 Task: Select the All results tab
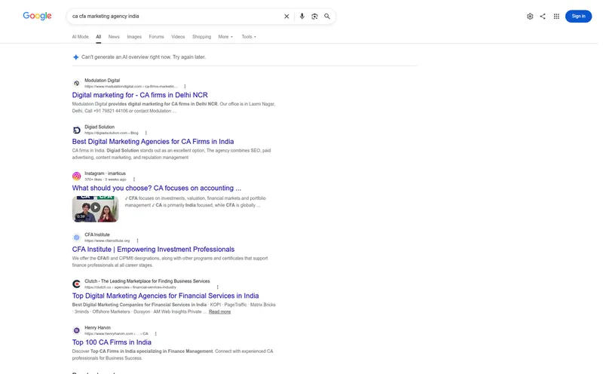click(x=99, y=37)
